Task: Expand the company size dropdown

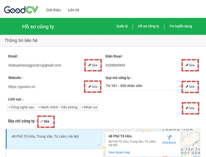Action: tap(180, 86)
